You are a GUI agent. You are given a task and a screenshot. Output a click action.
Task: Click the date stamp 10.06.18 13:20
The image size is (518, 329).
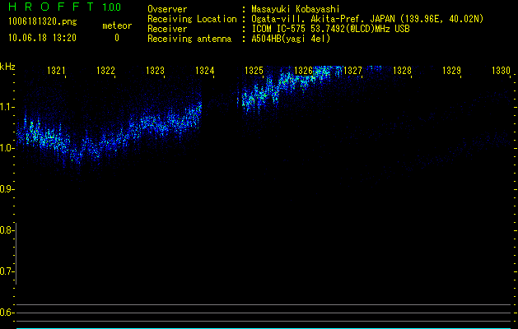[42, 38]
